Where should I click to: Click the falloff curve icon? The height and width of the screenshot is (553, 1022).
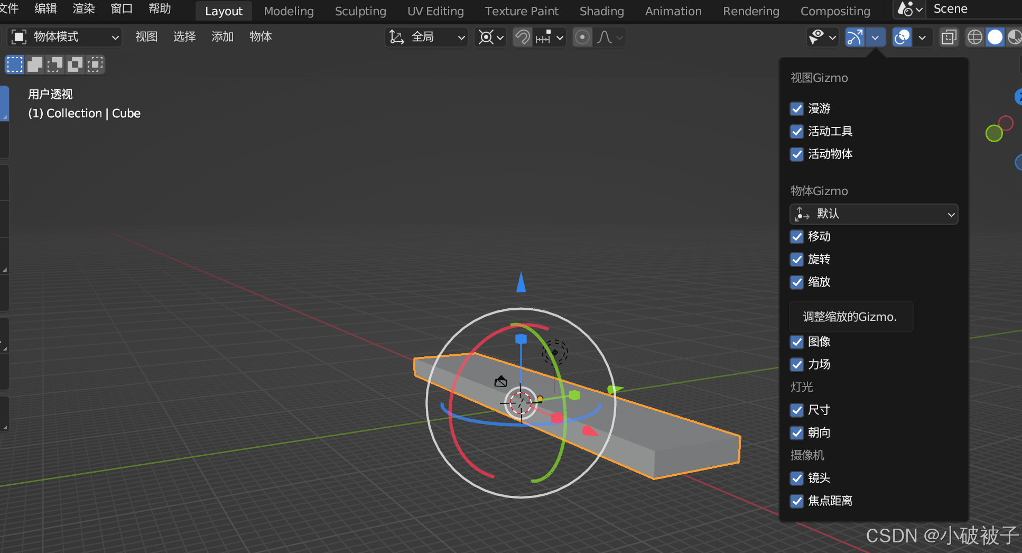pyautogui.click(x=605, y=37)
